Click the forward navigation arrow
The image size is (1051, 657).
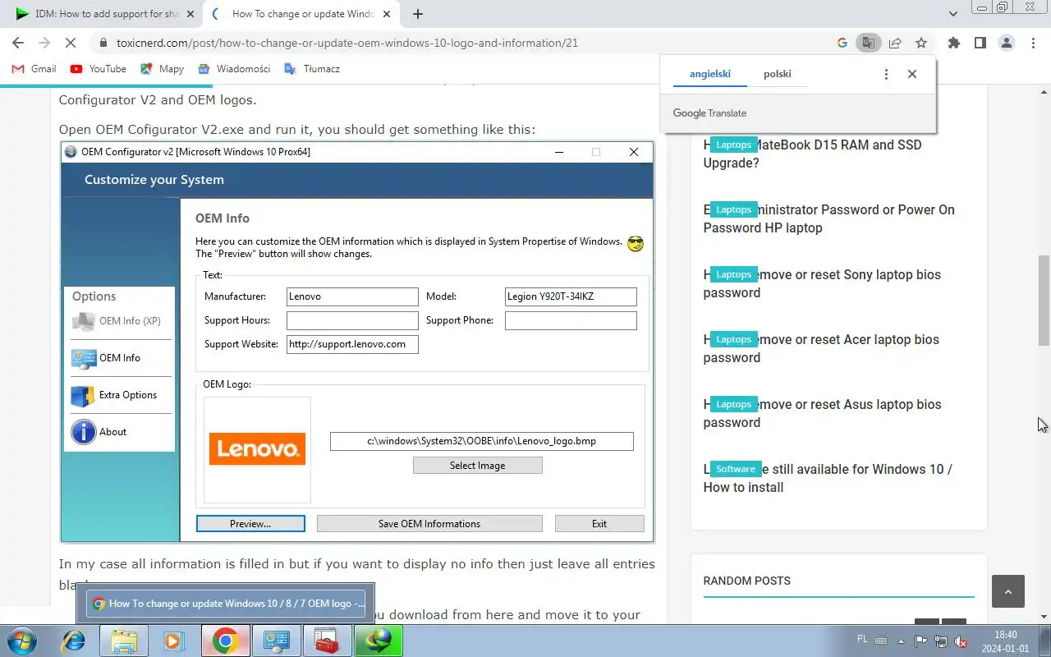pyautogui.click(x=44, y=43)
